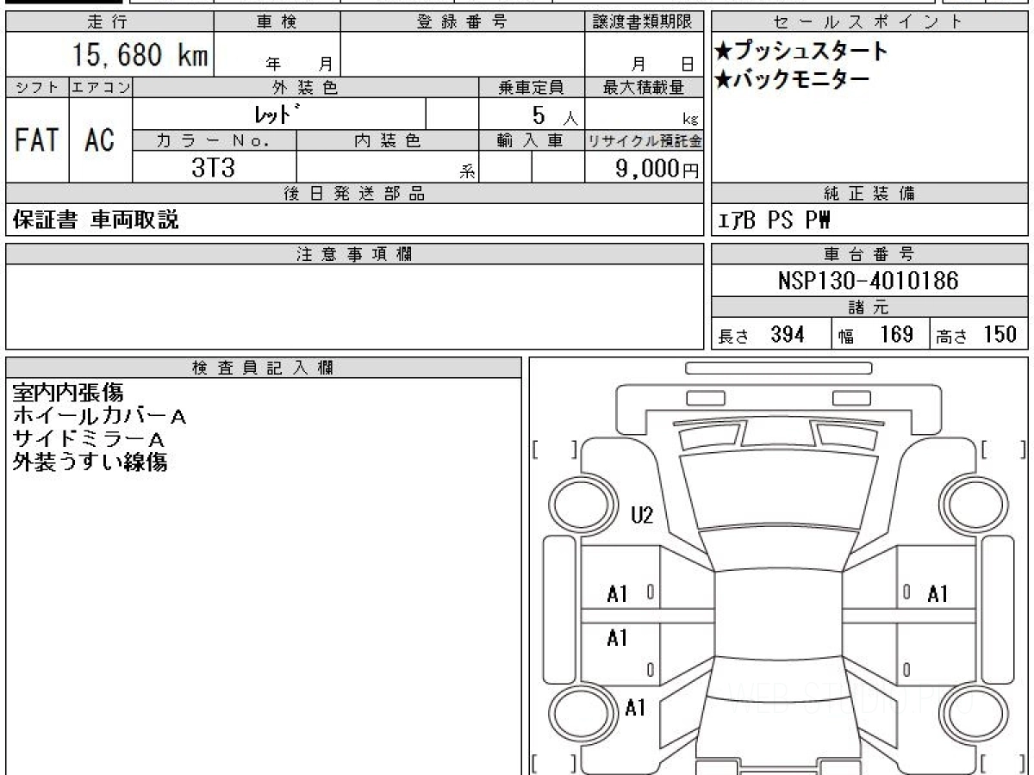The image size is (1034, 775).
Task: Select the 保証書 車両取説 entry
Action: pos(96,220)
